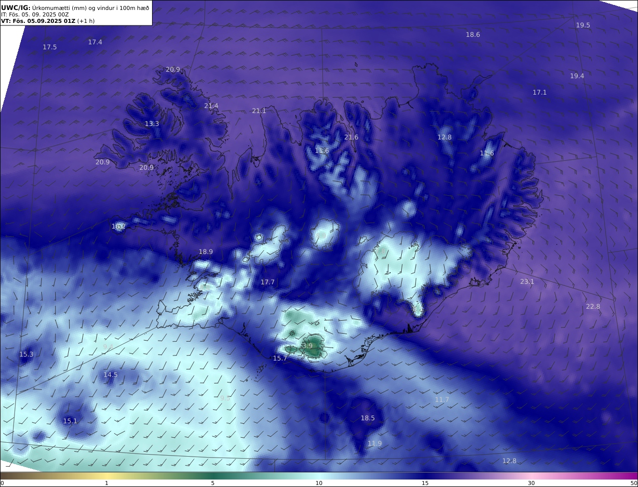Click the '1' tick on the color scale
This screenshot has height=487, width=638.
point(107,483)
